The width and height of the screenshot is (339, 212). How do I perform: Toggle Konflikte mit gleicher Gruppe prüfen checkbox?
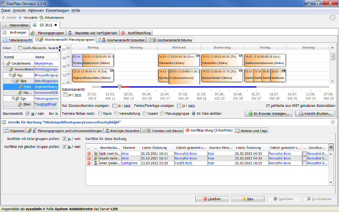[64, 146]
